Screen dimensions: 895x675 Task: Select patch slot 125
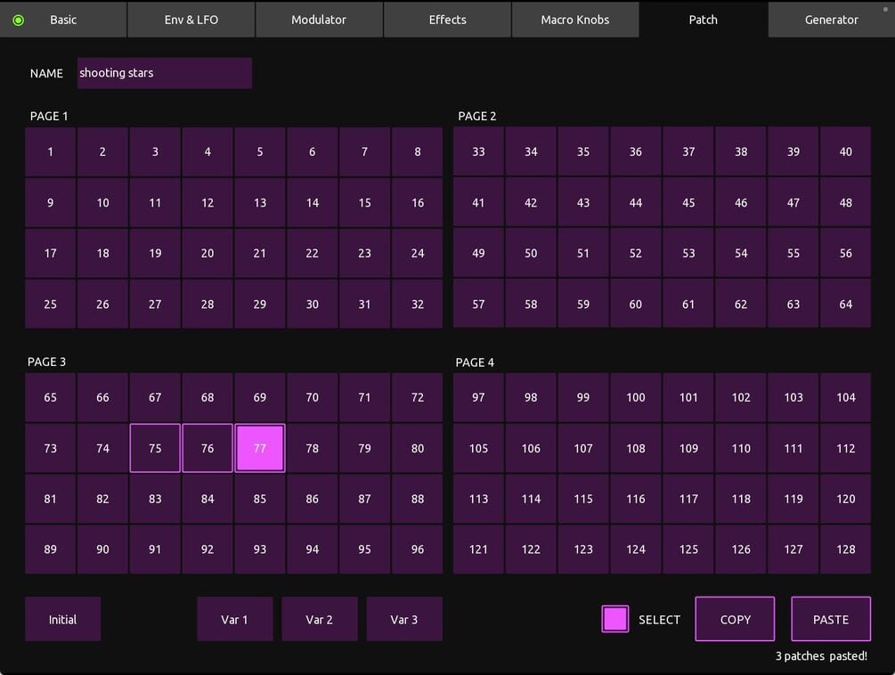click(x=688, y=549)
